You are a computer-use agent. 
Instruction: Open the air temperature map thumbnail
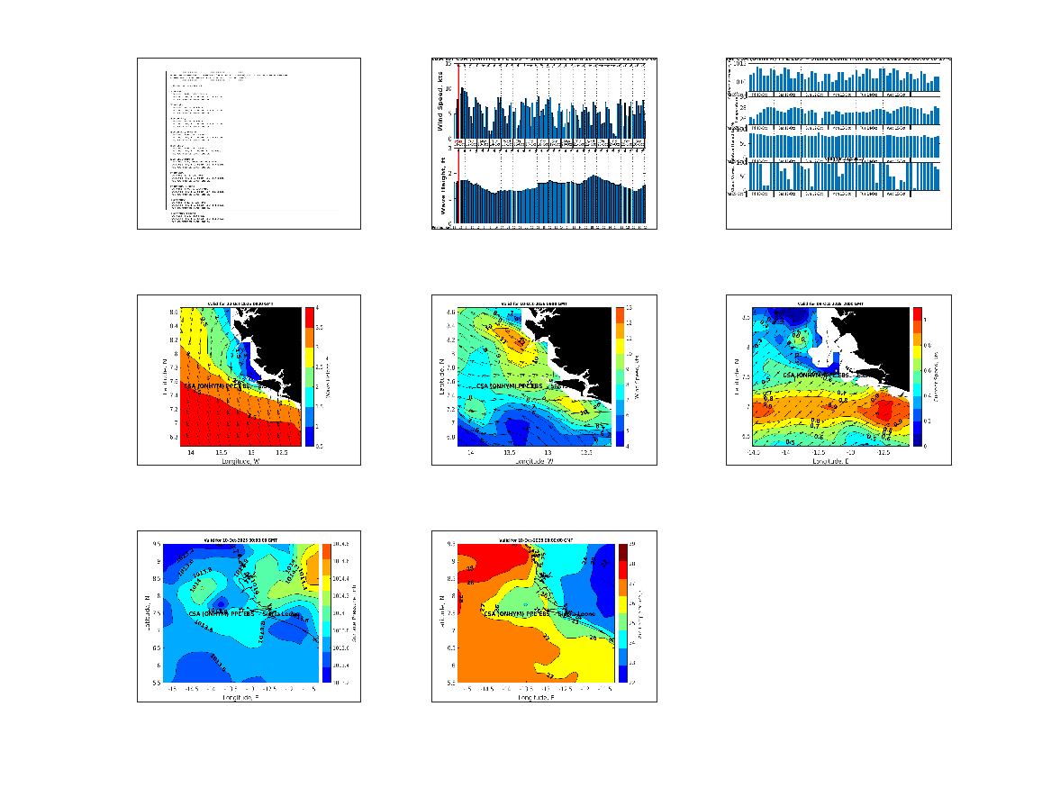[544, 617]
